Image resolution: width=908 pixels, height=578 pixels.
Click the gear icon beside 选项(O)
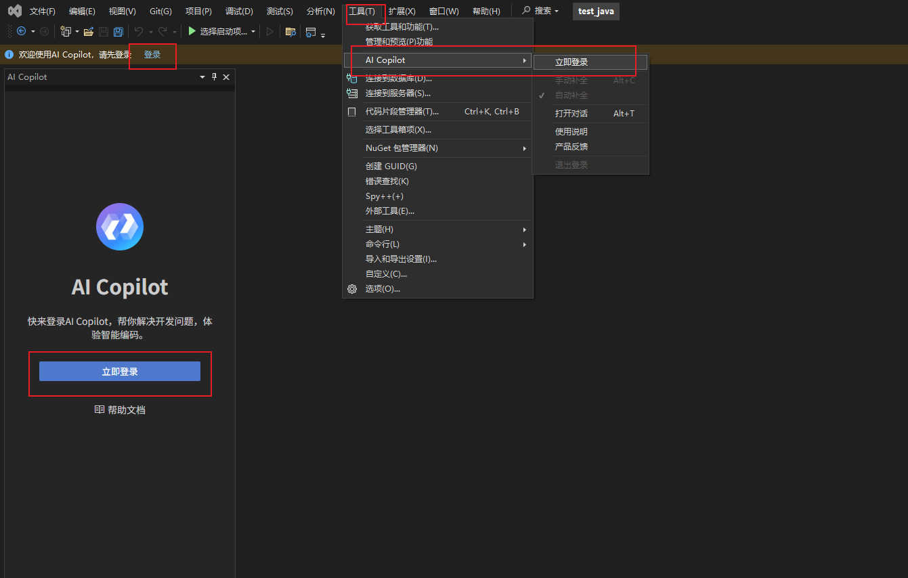point(352,289)
